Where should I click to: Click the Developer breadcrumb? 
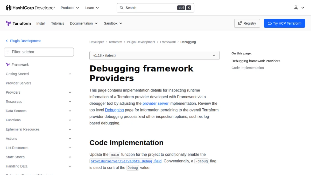[97, 42]
